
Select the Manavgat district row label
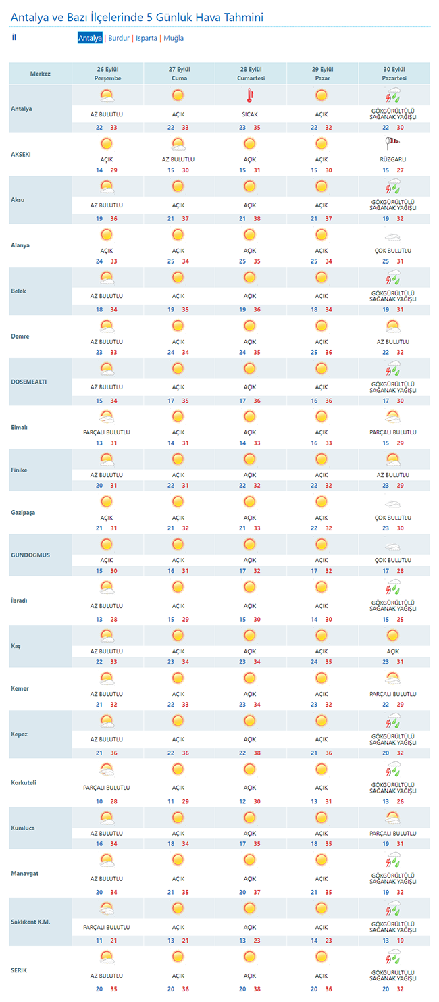pos(25,873)
